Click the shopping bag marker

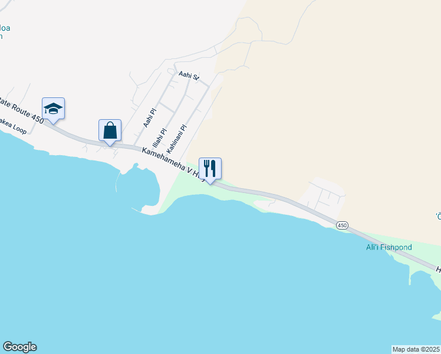(x=110, y=132)
